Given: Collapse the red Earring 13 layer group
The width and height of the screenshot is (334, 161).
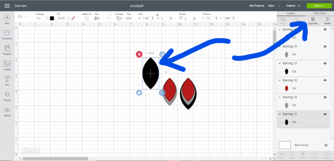Looking at the screenshot, I should (x=280, y=80).
